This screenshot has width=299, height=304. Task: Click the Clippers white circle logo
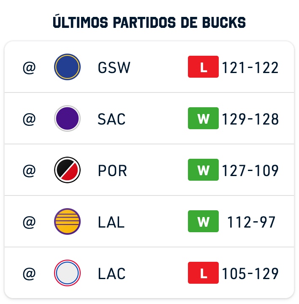(x=67, y=273)
